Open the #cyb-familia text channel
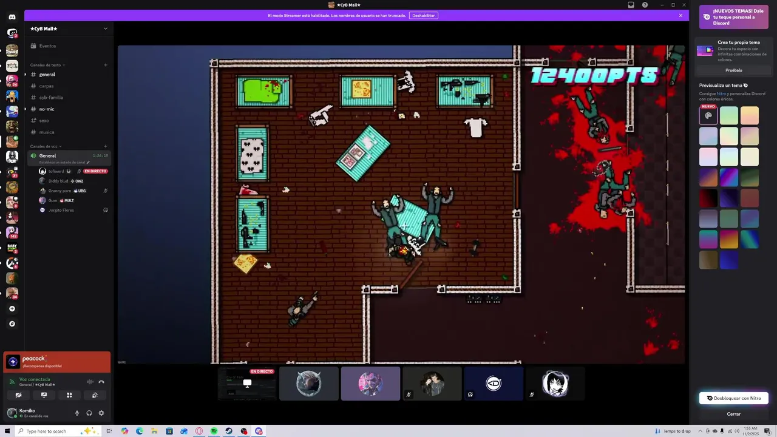This screenshot has width=777, height=437. 69,98
